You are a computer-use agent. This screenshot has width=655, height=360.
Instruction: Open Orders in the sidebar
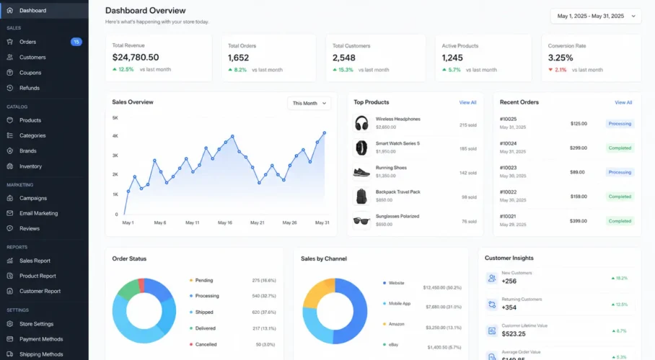(x=44, y=42)
